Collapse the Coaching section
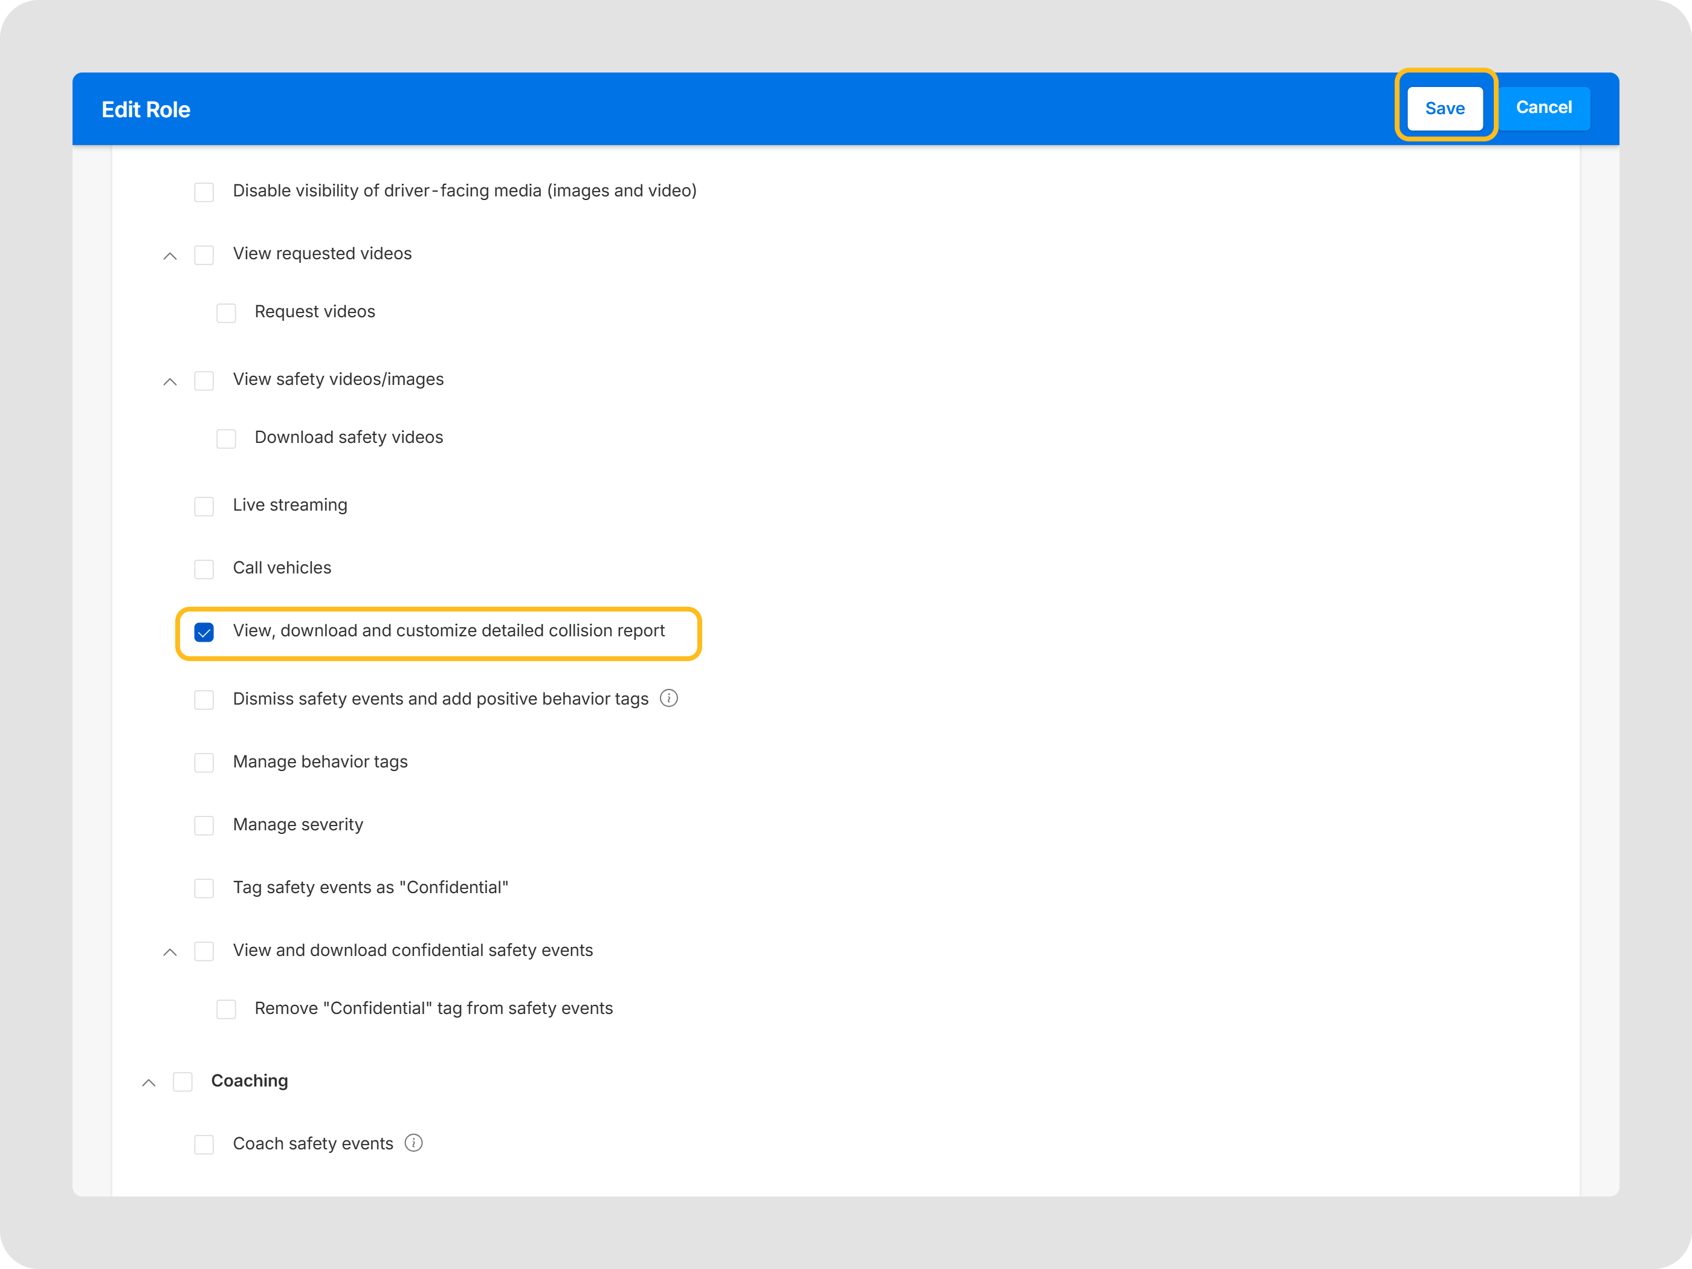Viewport: 1692px width, 1269px height. pos(149,1082)
